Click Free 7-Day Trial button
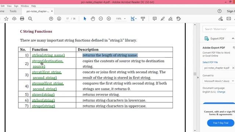The image size is (235, 132). click(221, 123)
